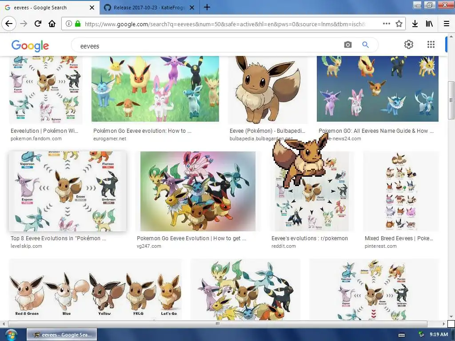Viewport: 455px width, 341px height.
Task: Click the URL address bar field
Action: click(x=225, y=24)
